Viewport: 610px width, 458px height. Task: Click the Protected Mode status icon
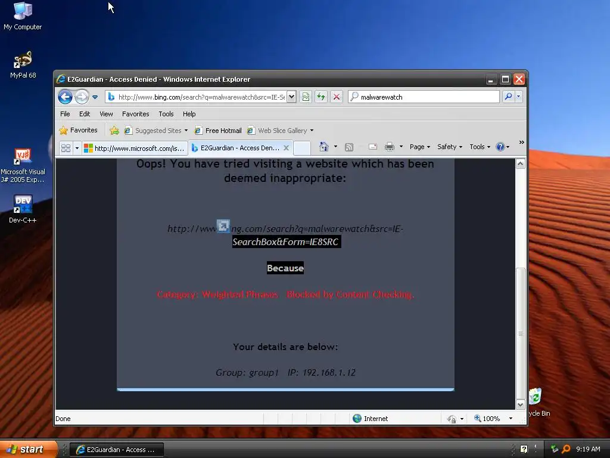tap(452, 419)
